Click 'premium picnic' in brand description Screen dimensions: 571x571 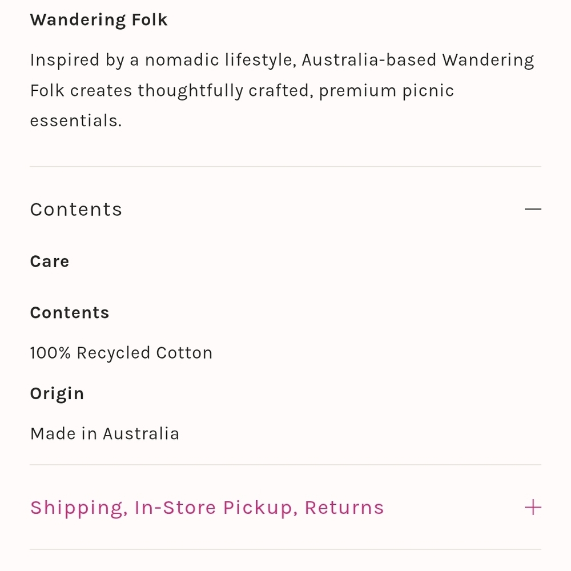387,91
